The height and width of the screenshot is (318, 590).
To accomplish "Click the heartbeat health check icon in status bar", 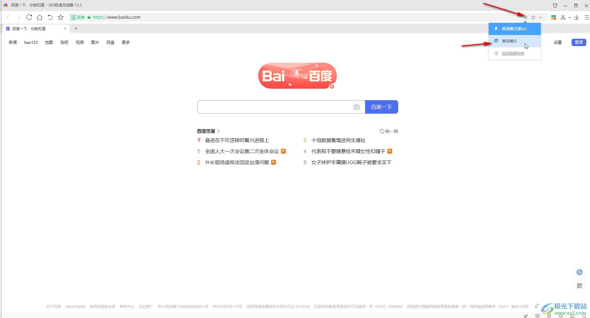I will pyautogui.click(x=537, y=316).
